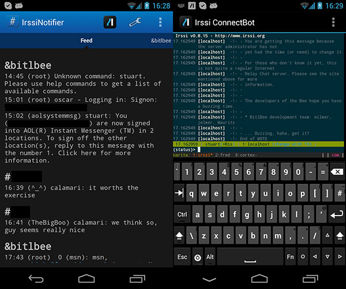346x289 pixels.
Task: Tap the '2:fred' screen window entry
Action: 223,155
